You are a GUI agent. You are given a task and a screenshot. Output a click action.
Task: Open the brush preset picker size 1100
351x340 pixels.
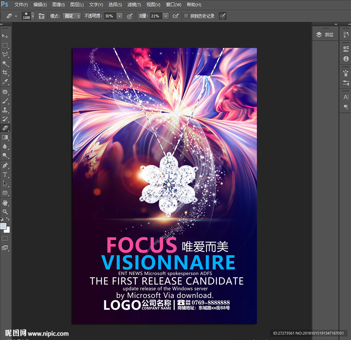click(28, 16)
